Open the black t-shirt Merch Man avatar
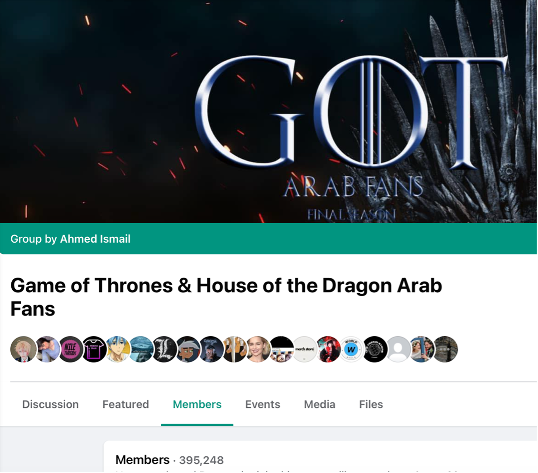 (x=94, y=349)
